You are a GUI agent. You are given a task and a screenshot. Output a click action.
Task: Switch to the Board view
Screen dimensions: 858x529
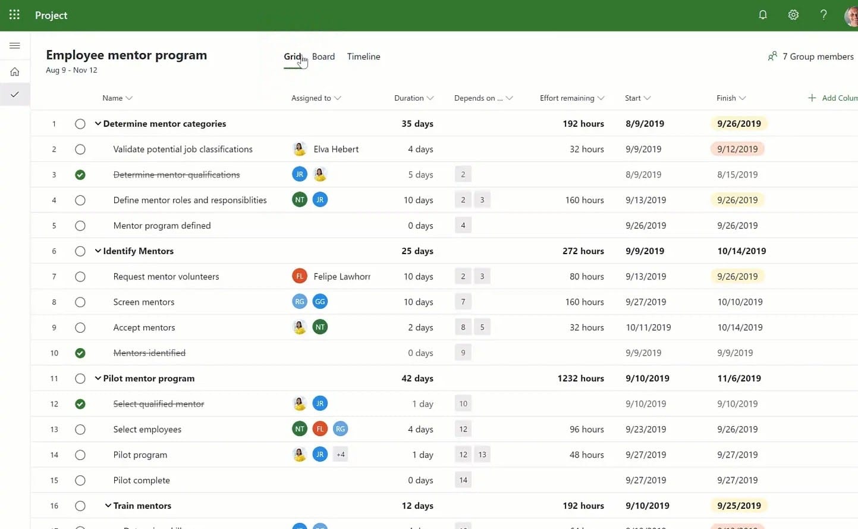pyautogui.click(x=323, y=56)
